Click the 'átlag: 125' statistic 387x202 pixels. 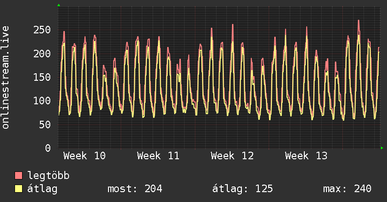point(242,189)
